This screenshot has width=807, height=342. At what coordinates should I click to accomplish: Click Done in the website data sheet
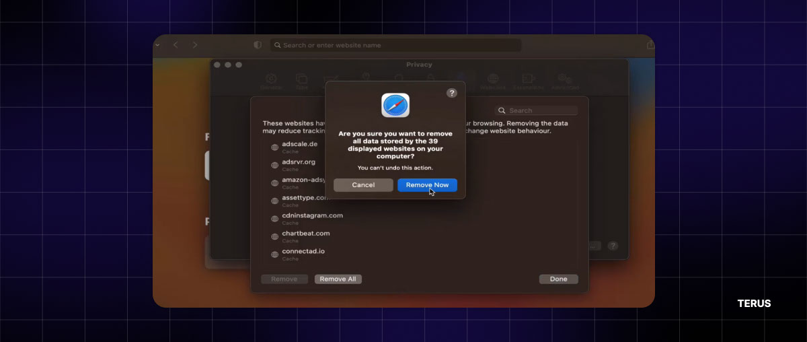(x=558, y=279)
